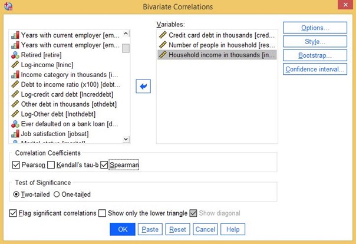Click the icon beside Ever defaulted on a bank loan

[x=15, y=124]
